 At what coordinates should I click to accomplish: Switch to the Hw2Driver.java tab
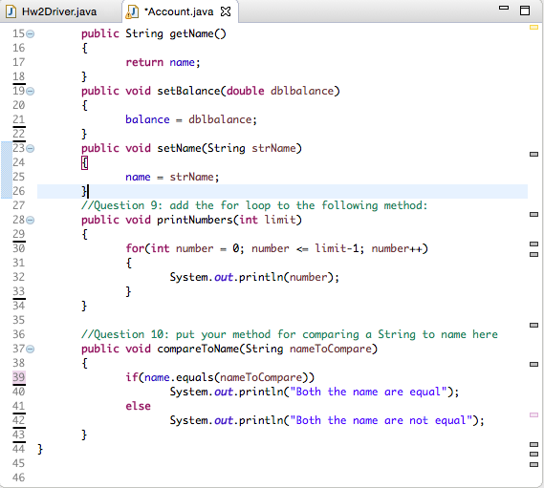point(52,11)
